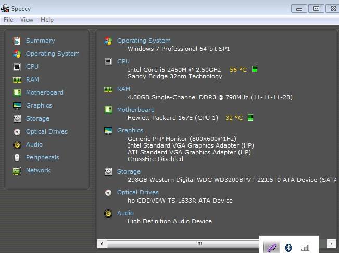339x253 pixels.
Task: Click 'Intel Core i5 2450M @ 2.50GHz' text
Action: click(x=174, y=70)
